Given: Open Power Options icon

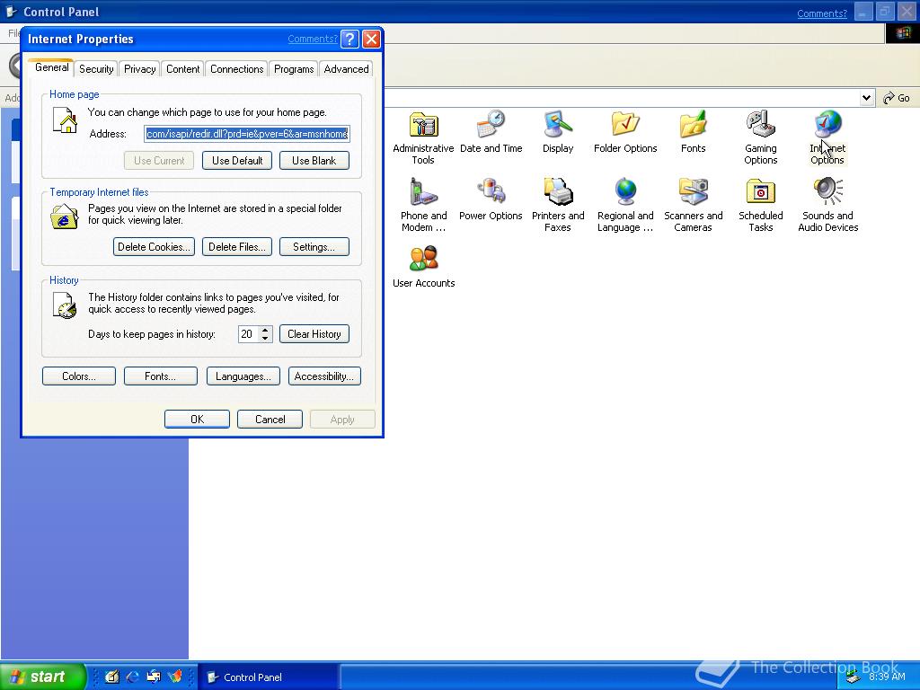Looking at the screenshot, I should [491, 192].
